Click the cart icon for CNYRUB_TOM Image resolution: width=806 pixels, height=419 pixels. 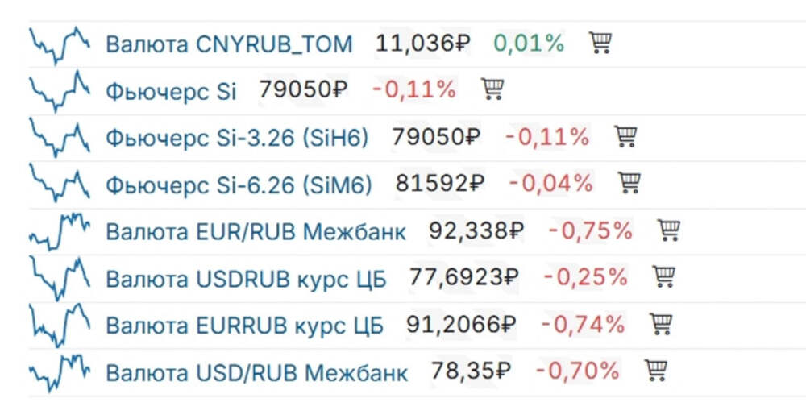600,43
